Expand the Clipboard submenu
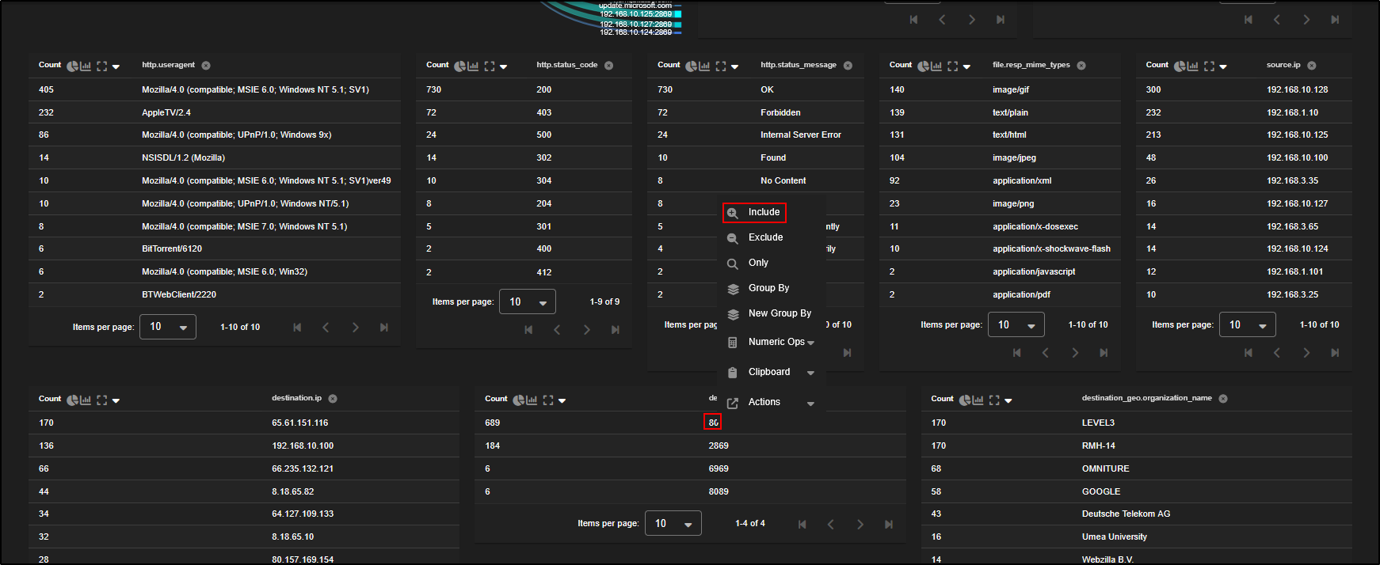Viewport: 1380px width, 565px height. [x=810, y=373]
